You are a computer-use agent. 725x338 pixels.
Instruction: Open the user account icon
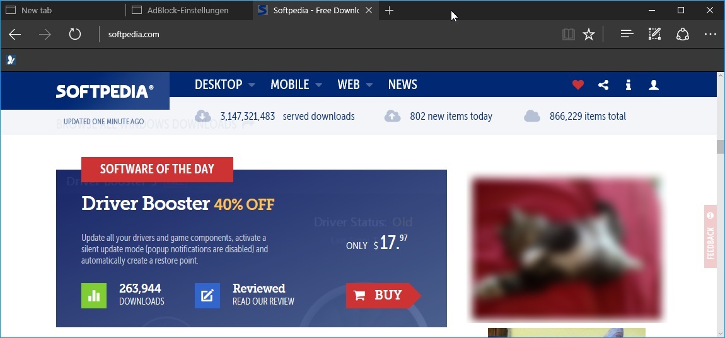(x=653, y=84)
